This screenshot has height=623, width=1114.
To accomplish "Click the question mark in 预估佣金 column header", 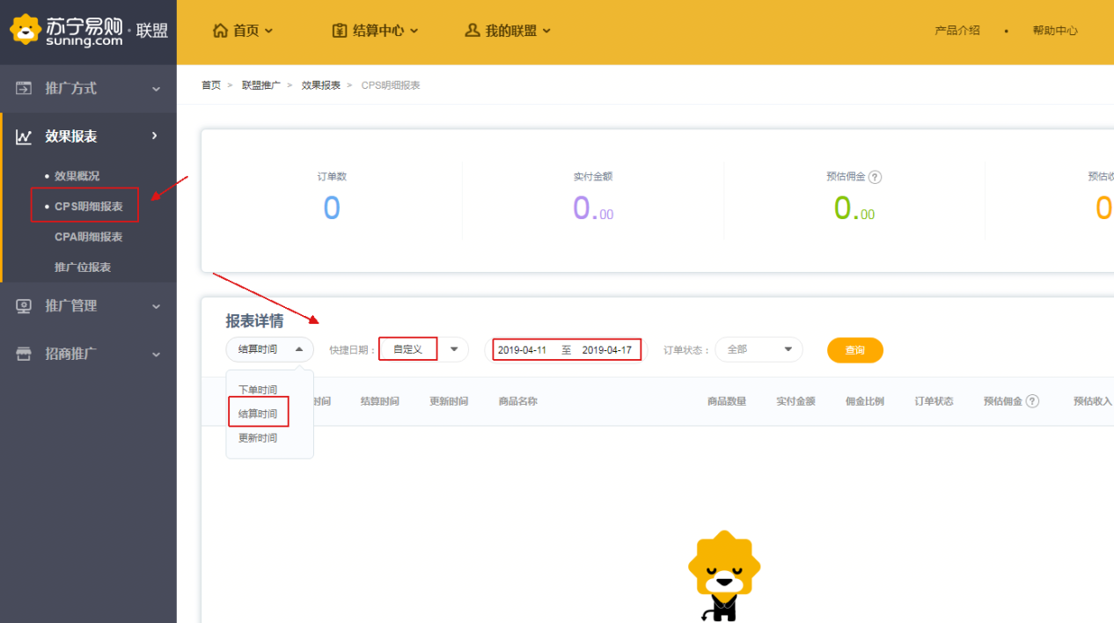I will 1032,401.
